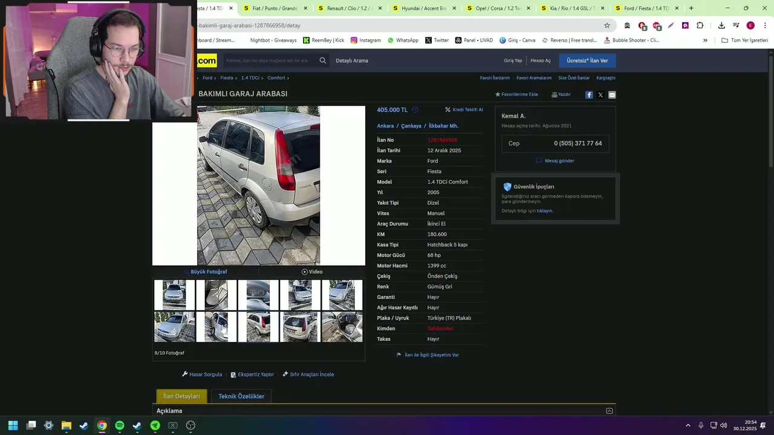
Task: Open OBS Studio from the taskbar
Action: click(190, 425)
